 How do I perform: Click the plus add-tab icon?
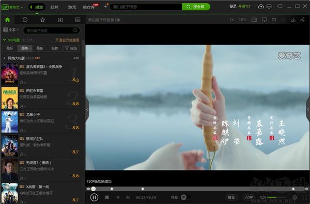[105, 7]
